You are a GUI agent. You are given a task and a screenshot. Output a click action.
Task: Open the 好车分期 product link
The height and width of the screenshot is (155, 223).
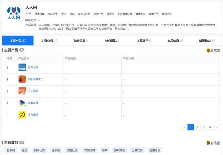(x=33, y=67)
